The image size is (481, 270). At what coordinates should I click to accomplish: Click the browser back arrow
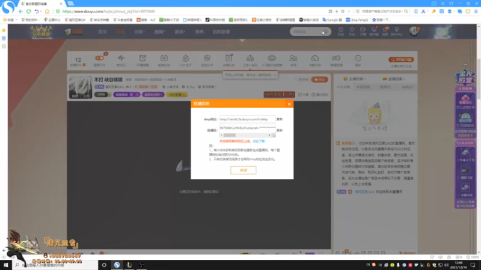(20, 11)
